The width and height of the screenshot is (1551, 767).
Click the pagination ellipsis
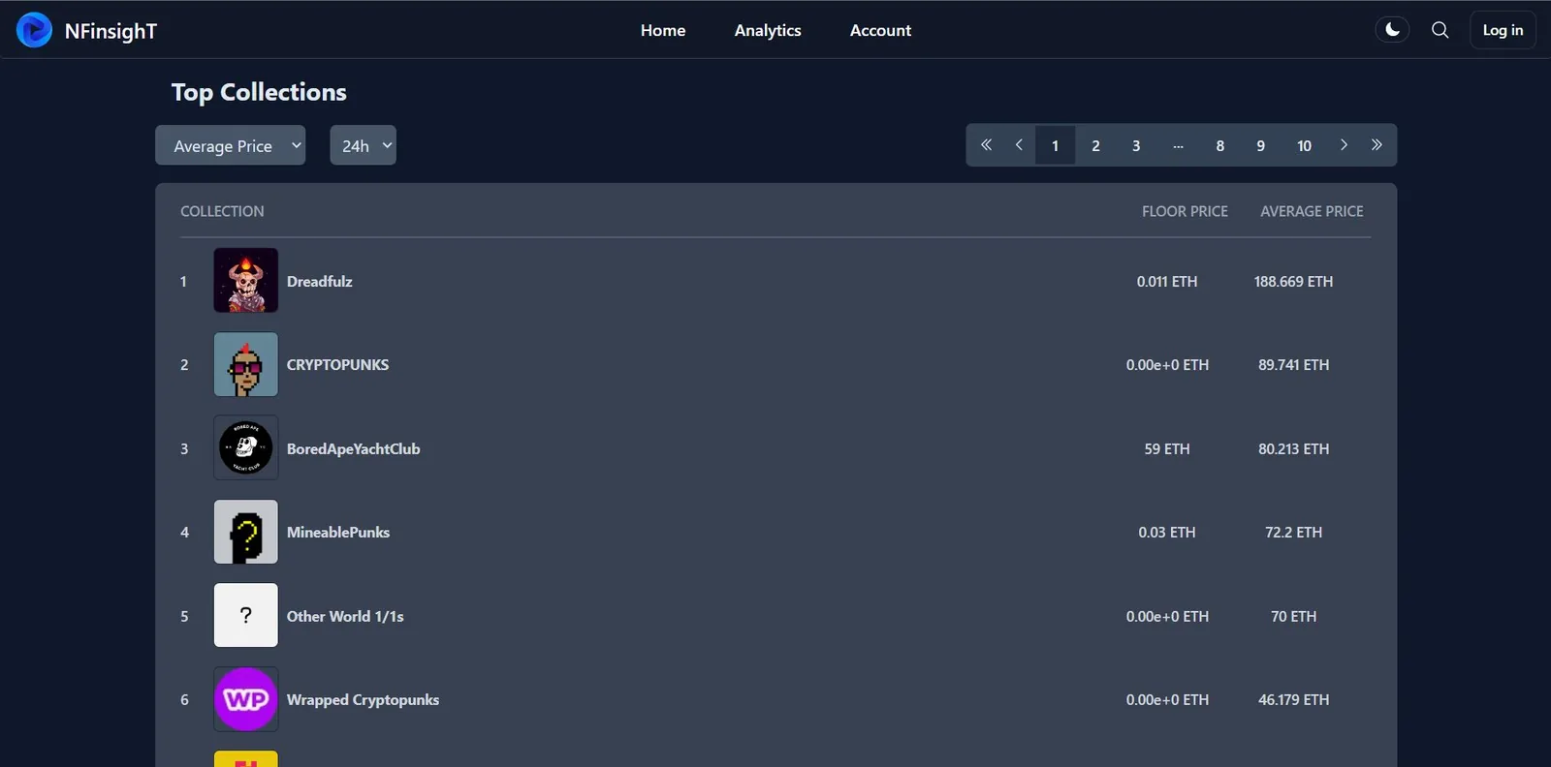(x=1178, y=145)
